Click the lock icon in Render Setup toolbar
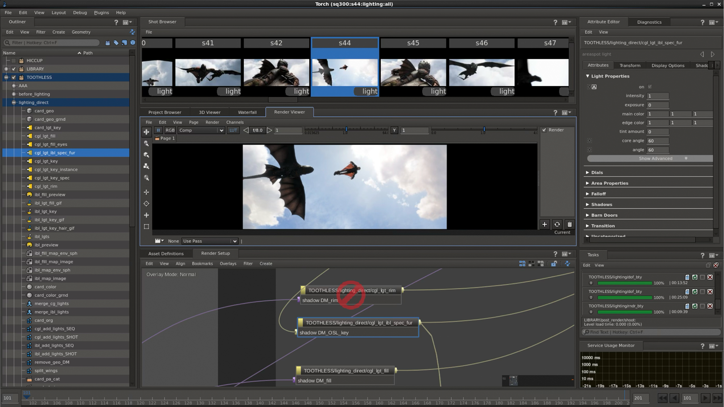Image resolution: width=724 pixels, height=407 pixels. coord(554,264)
